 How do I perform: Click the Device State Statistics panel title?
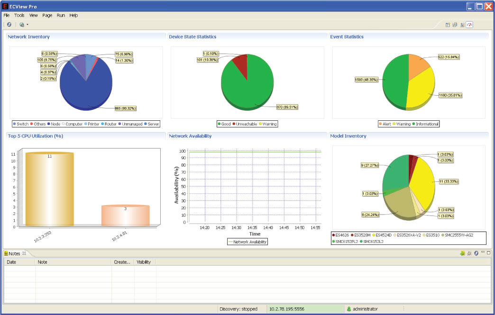[192, 36]
